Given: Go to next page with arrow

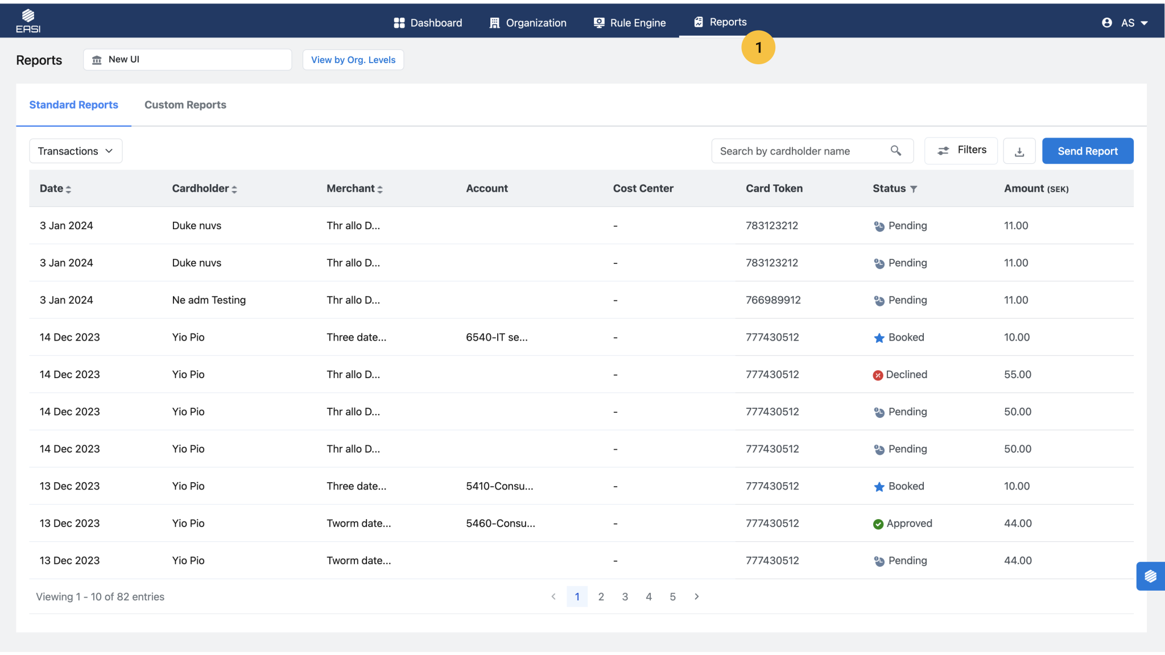Looking at the screenshot, I should click(696, 596).
